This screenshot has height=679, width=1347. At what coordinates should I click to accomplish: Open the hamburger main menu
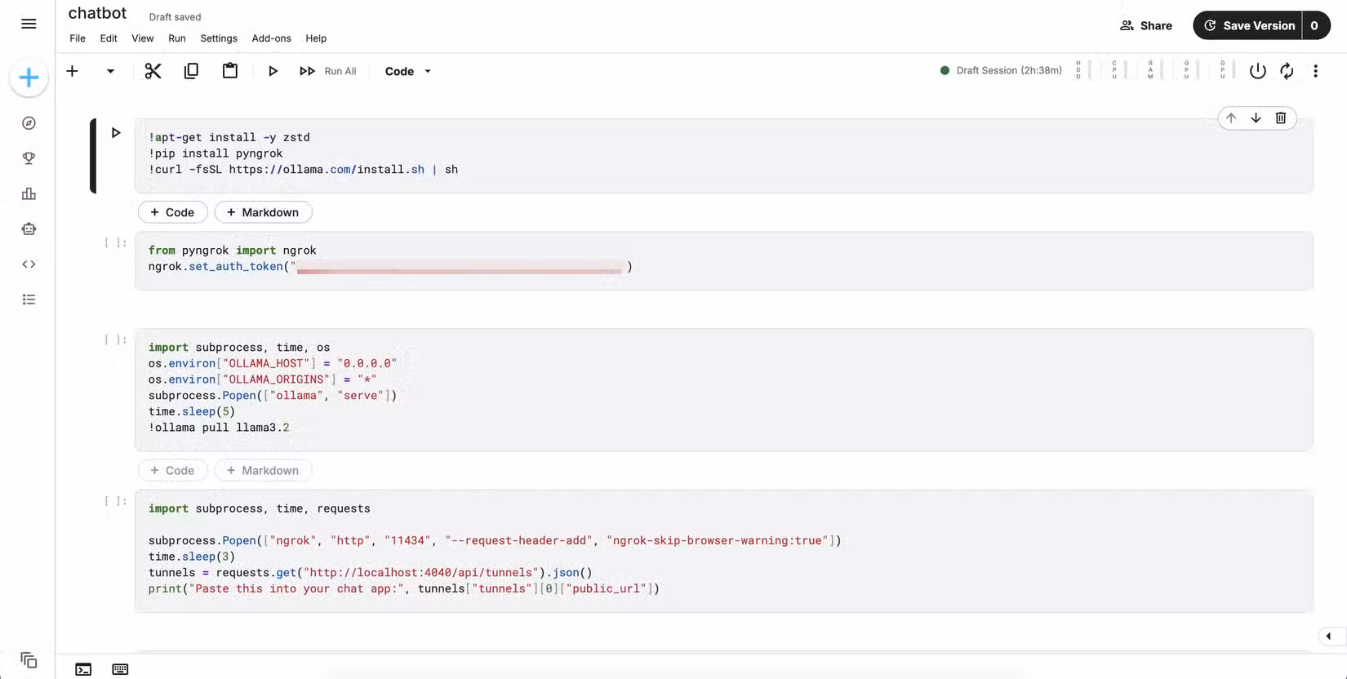point(29,24)
